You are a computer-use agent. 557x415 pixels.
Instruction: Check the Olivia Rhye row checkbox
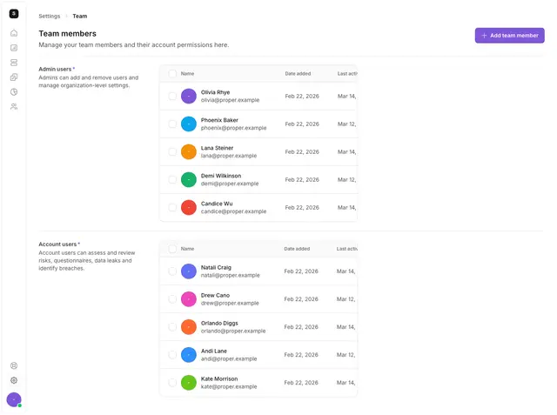(172, 97)
